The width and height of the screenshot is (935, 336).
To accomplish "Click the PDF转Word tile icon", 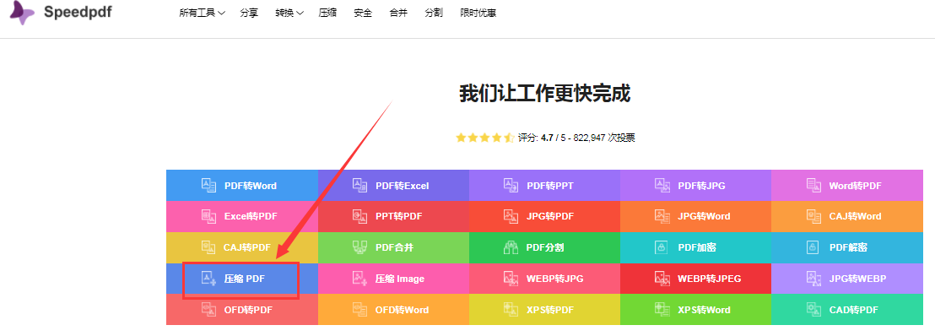I will point(208,185).
